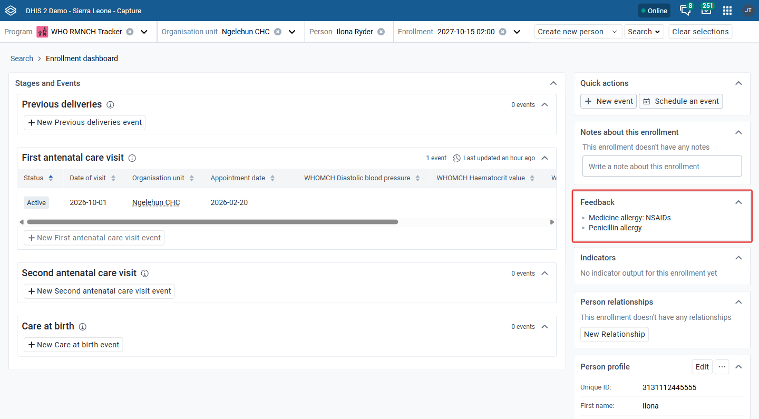759x419 pixels.
Task: Show info for Care at birth stage
Action: coord(83,327)
